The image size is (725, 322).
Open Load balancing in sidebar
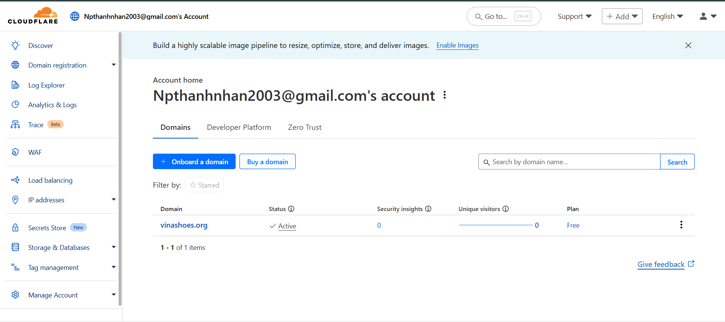[50, 180]
